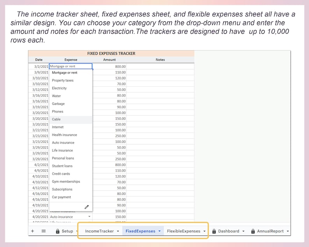Select Car payment from the dropdown
The image size is (309, 247).
pos(71,197)
